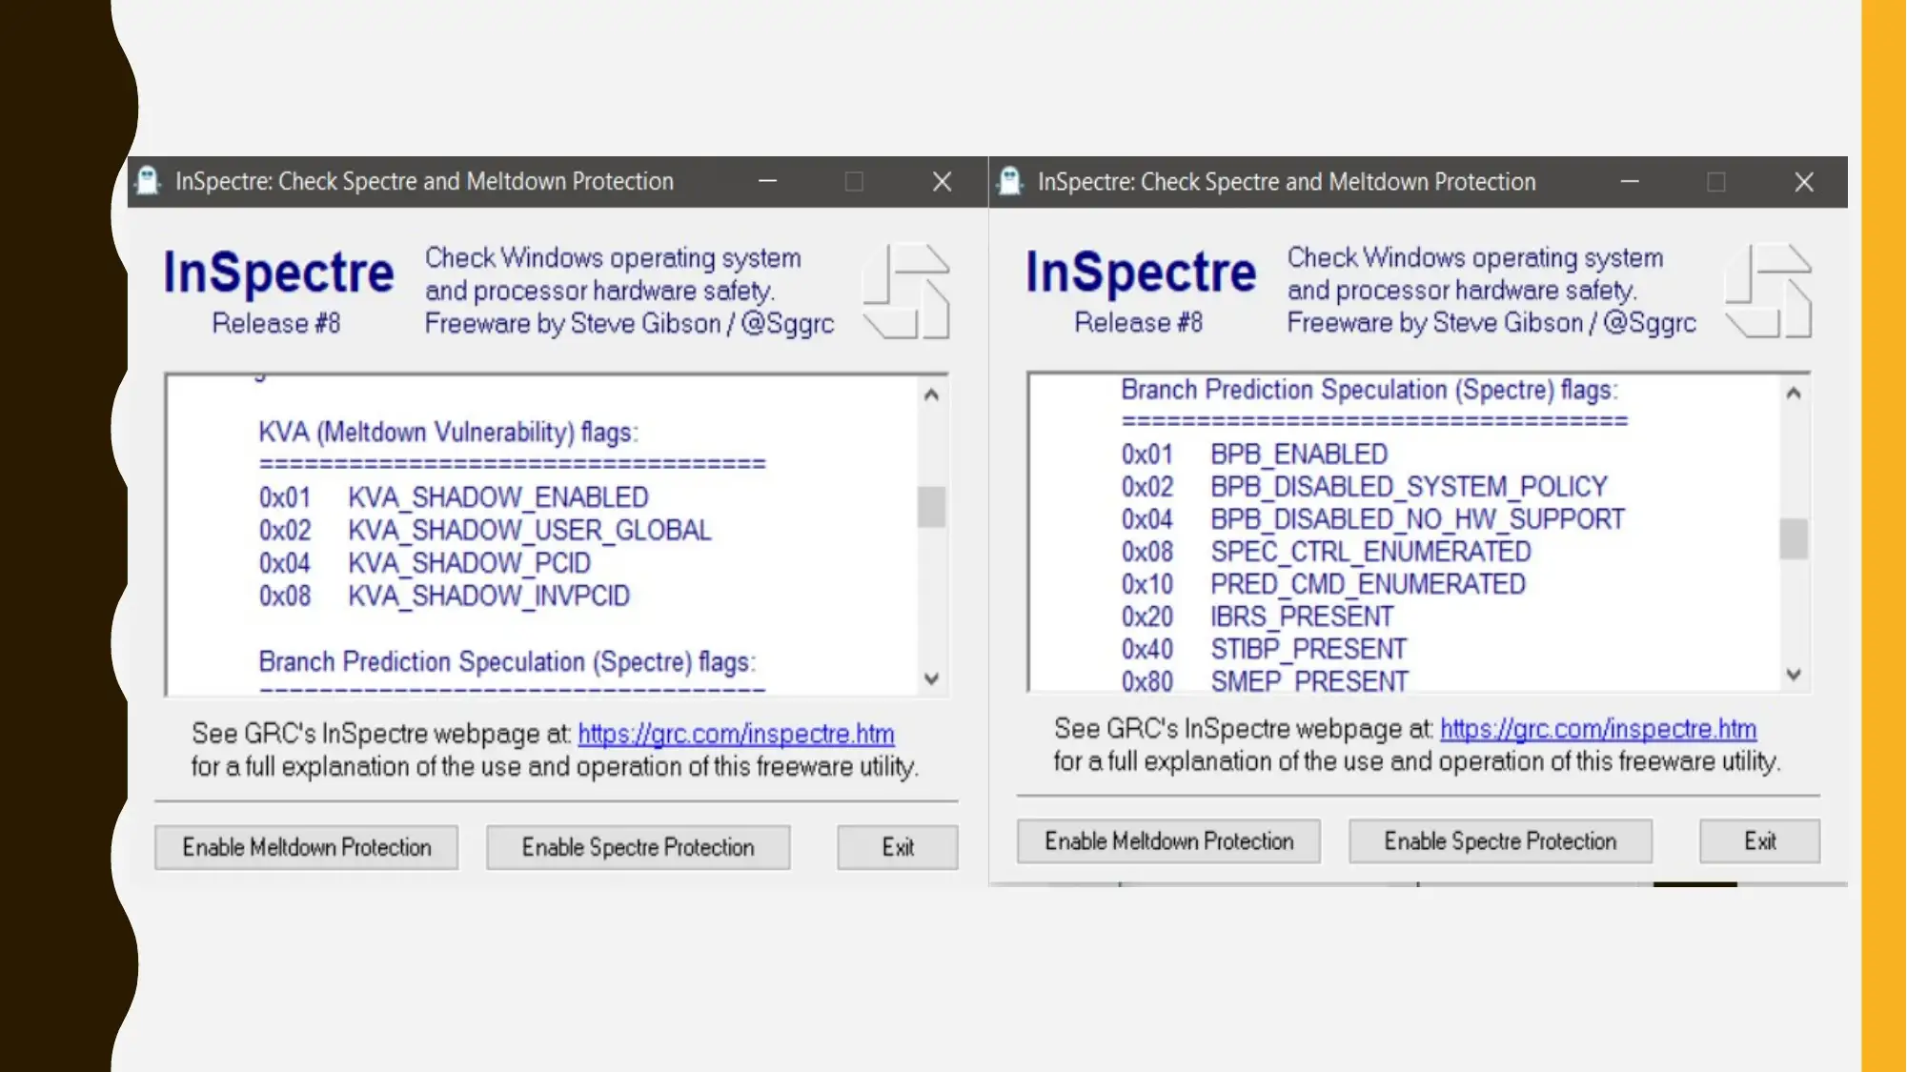
Task: Click scroll-down arrow in left window text pane
Action: [931, 678]
